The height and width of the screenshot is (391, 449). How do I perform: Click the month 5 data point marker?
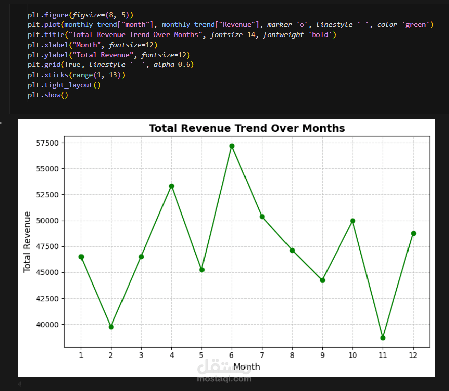[x=202, y=270]
